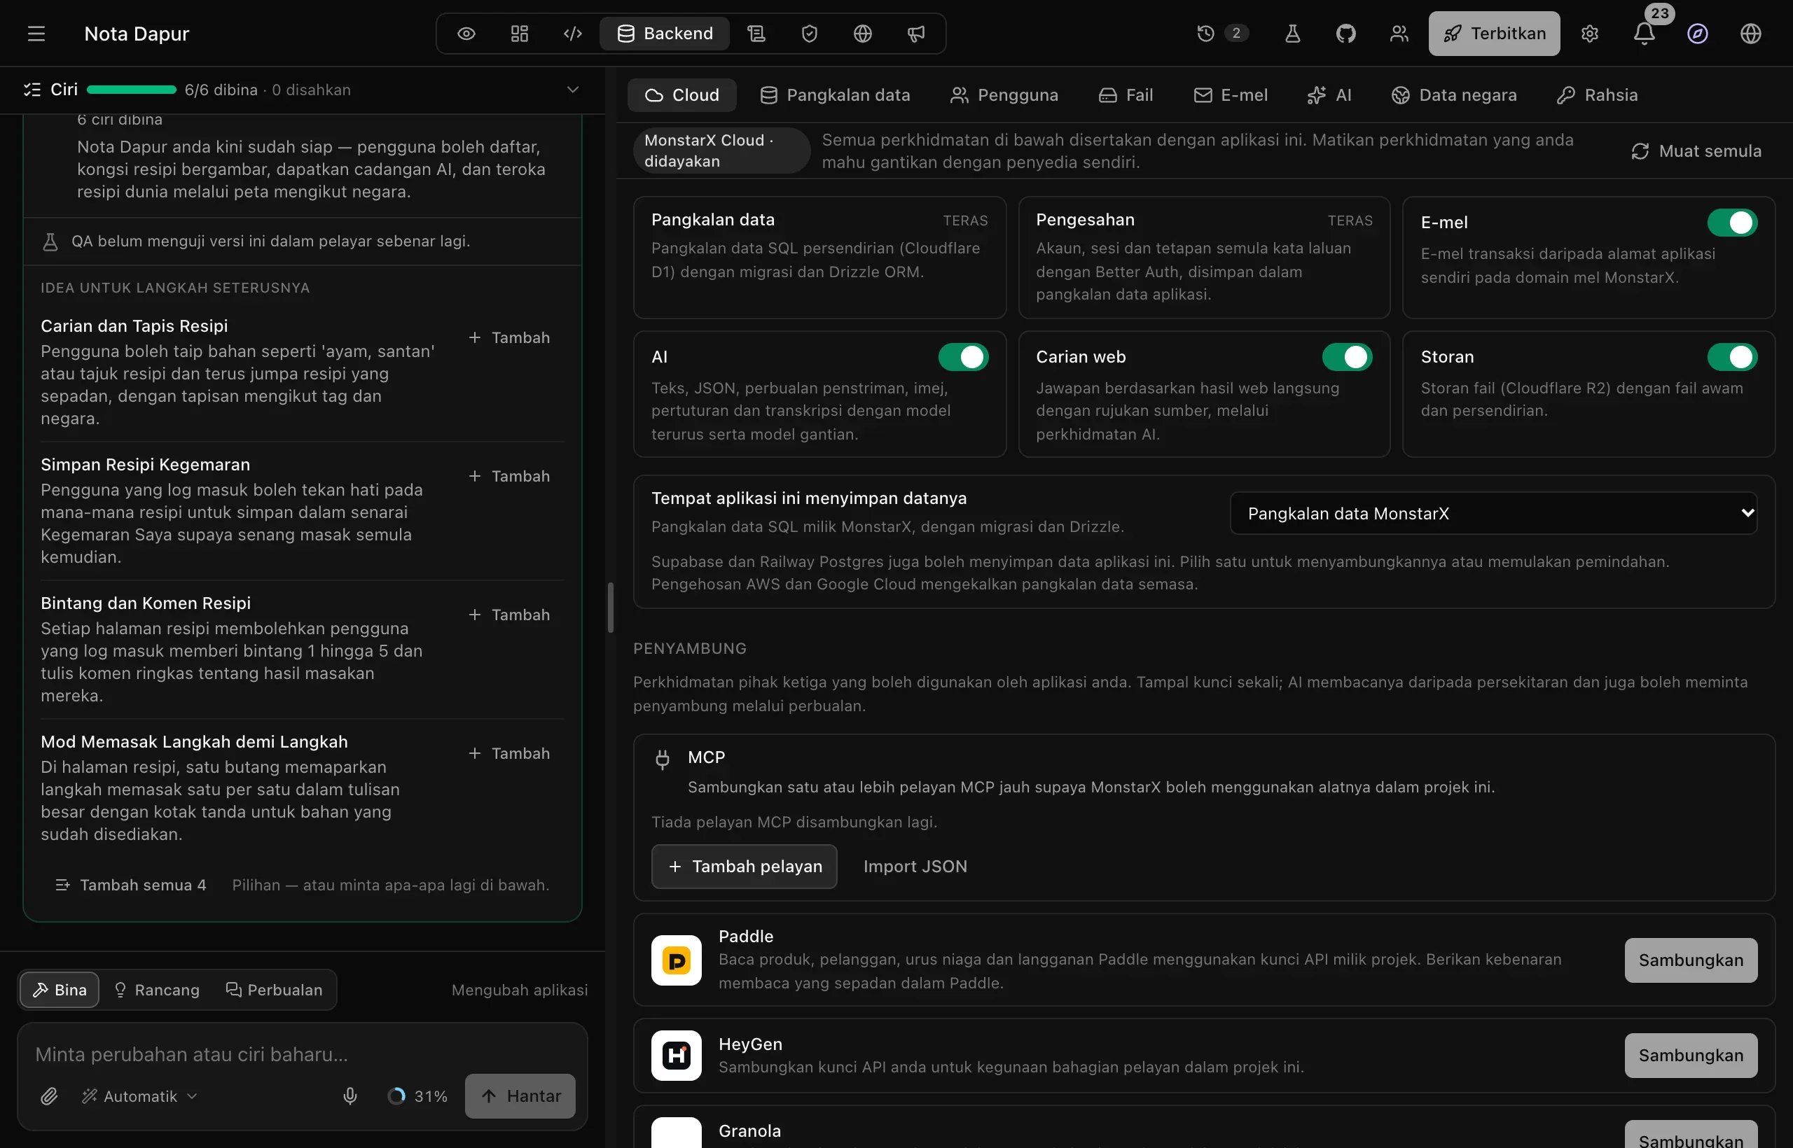Click the 31% usage indicator
This screenshot has width=1793, height=1148.
(417, 1095)
